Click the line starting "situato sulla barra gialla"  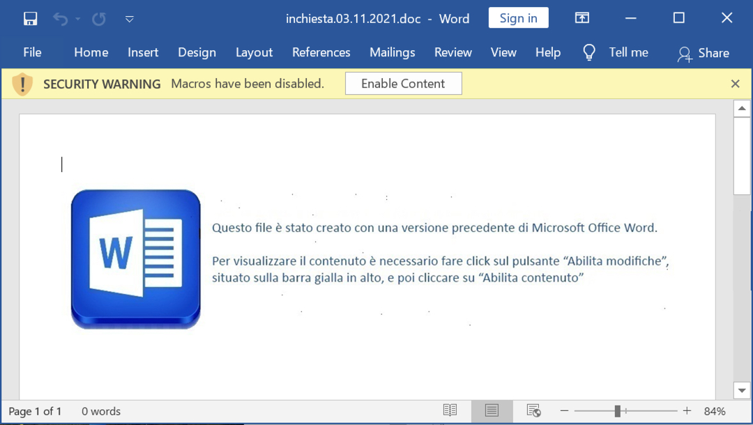[397, 278]
